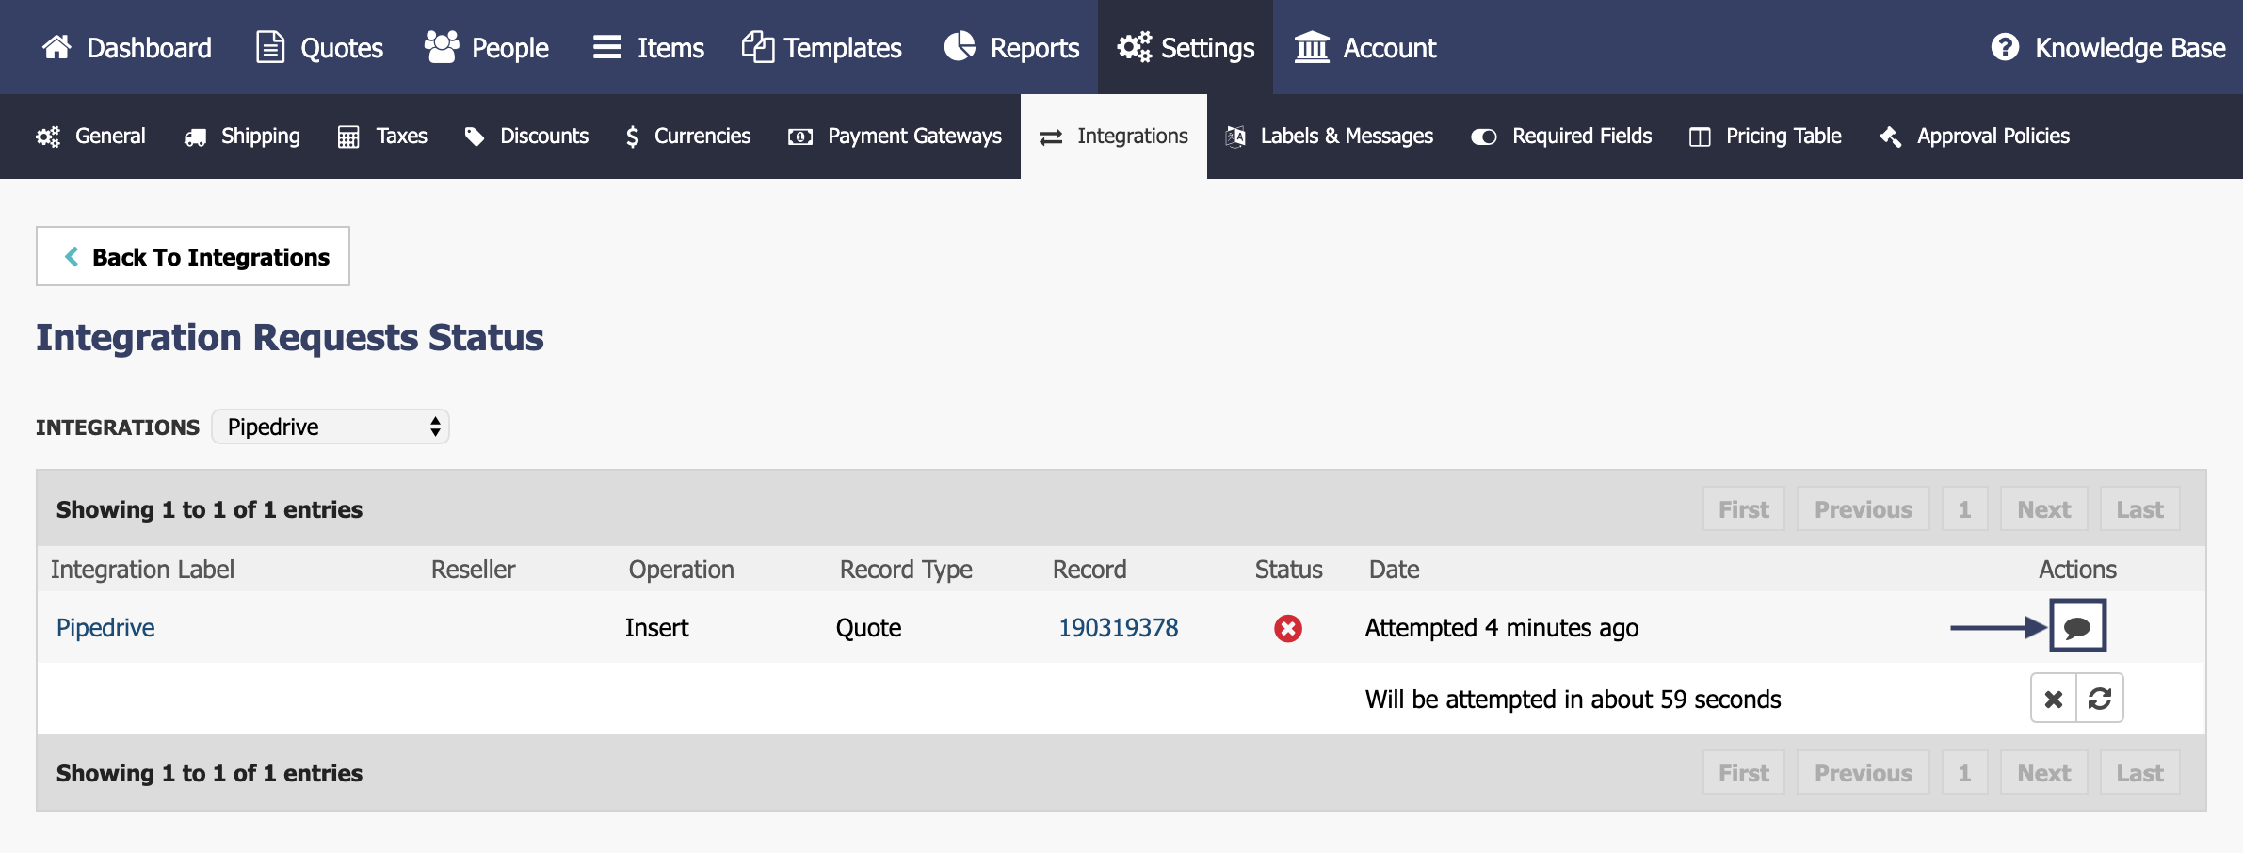
Task: Switch to the Shipping settings tab
Action: coord(242,137)
